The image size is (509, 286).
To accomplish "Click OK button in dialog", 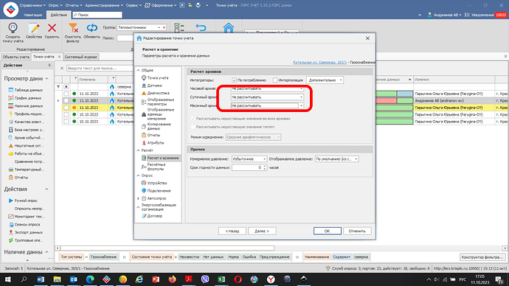I will coord(328,231).
